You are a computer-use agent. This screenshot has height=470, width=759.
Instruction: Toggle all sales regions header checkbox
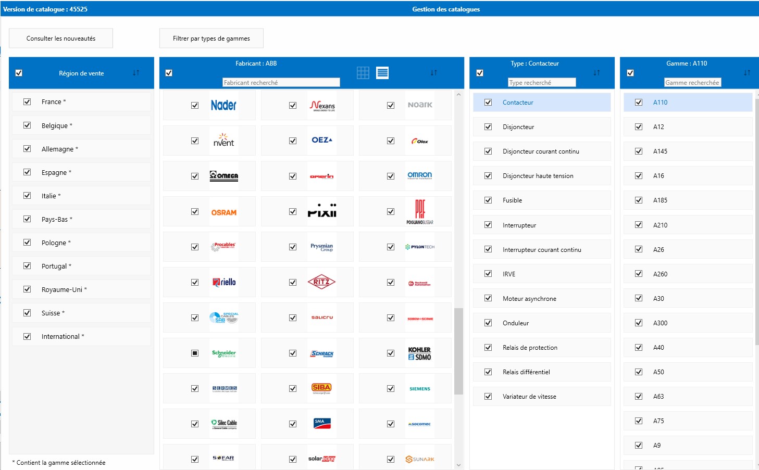pyautogui.click(x=19, y=73)
